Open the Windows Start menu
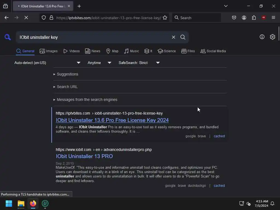Viewport: 280px width, 210px height. [x=9, y=203]
